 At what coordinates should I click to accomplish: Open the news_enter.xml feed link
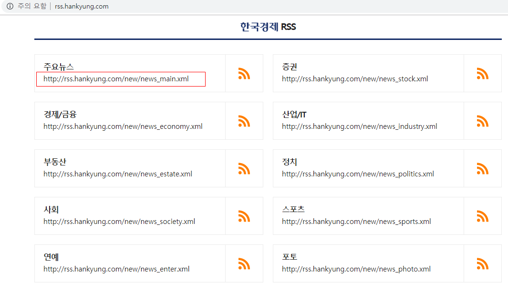pyautogui.click(x=116, y=269)
